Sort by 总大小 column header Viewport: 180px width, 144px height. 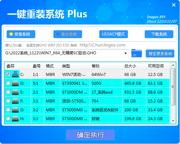coord(134,66)
